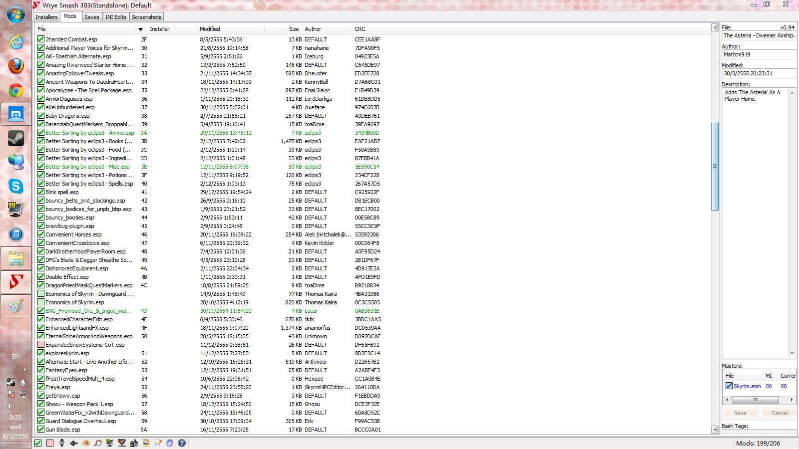Launch the Bink Video tool icon
Viewport: 799px width, 449px height.
coord(122,443)
